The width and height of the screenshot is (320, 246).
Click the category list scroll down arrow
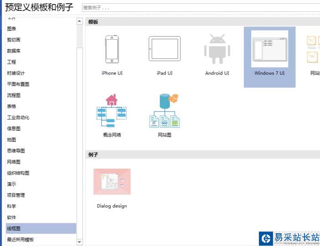coord(79,242)
